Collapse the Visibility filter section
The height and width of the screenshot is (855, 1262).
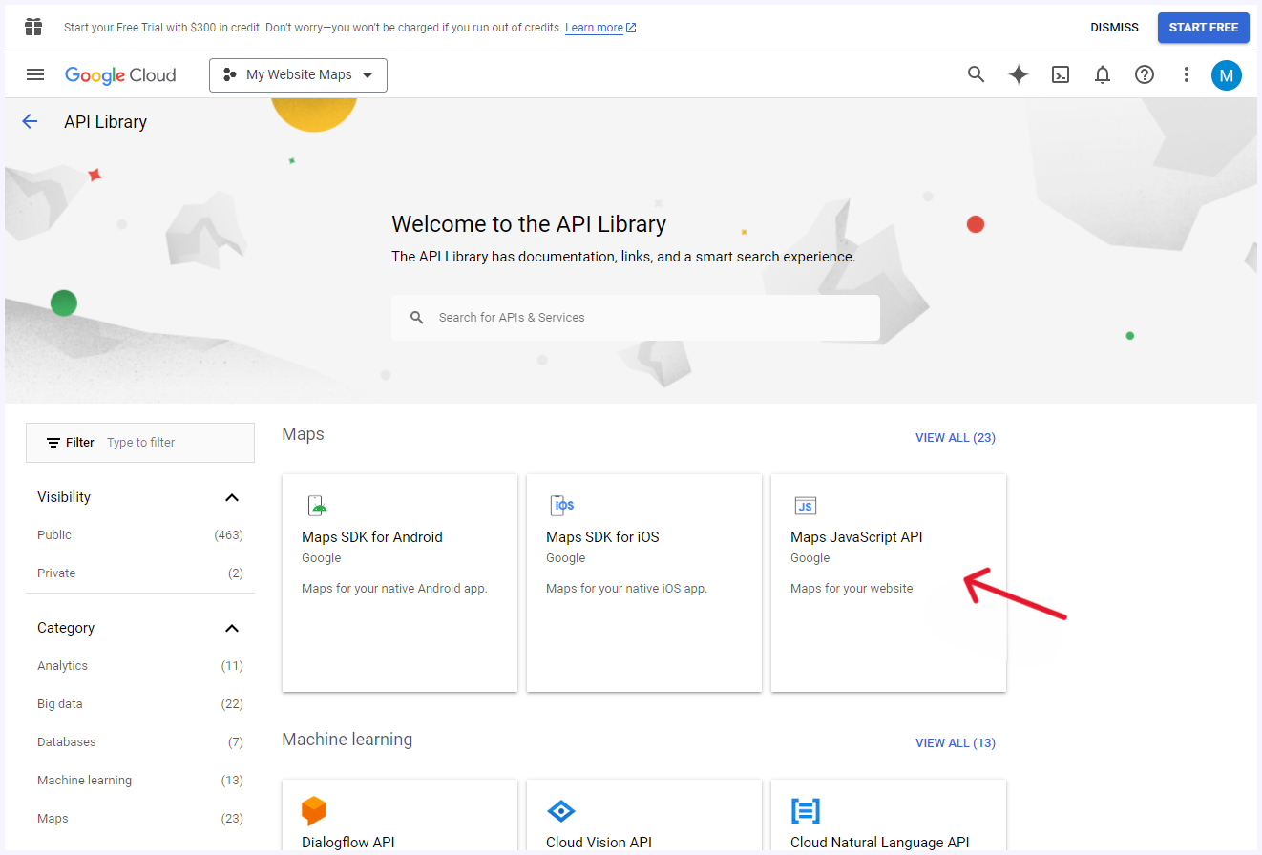click(x=231, y=497)
